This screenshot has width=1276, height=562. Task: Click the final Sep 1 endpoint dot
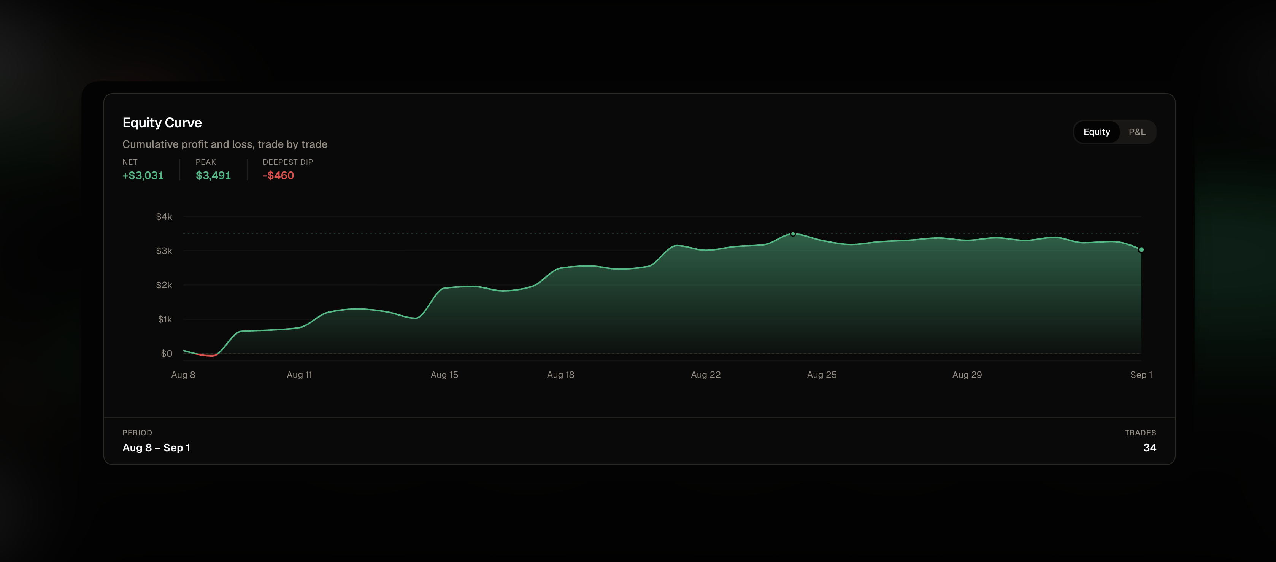1141,250
